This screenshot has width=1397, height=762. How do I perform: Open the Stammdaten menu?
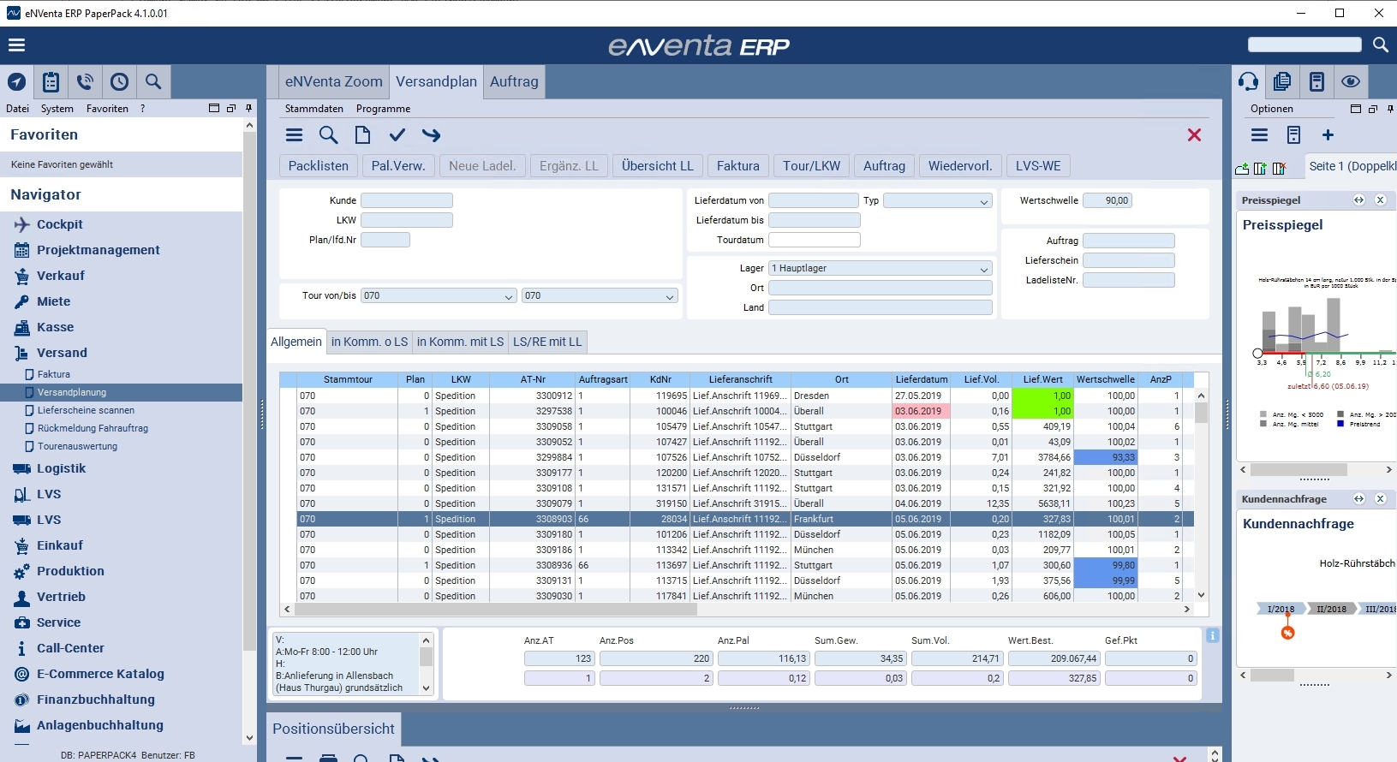pyautogui.click(x=314, y=109)
